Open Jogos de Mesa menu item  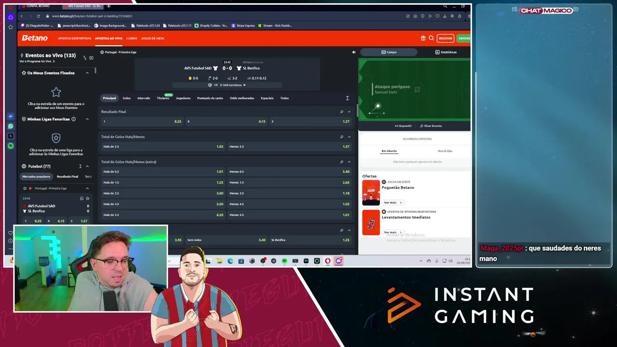152,38
